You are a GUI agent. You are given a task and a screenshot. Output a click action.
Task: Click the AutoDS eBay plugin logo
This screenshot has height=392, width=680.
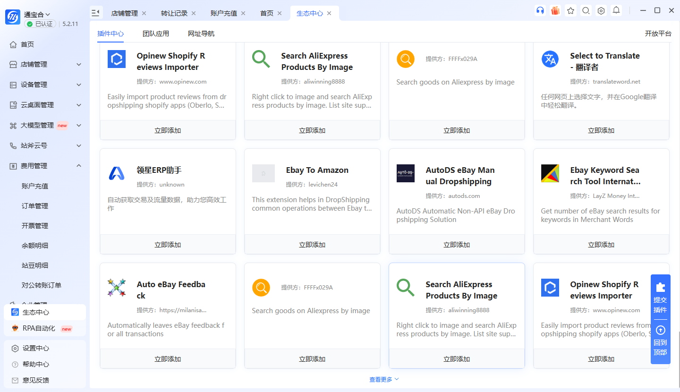pos(406,173)
